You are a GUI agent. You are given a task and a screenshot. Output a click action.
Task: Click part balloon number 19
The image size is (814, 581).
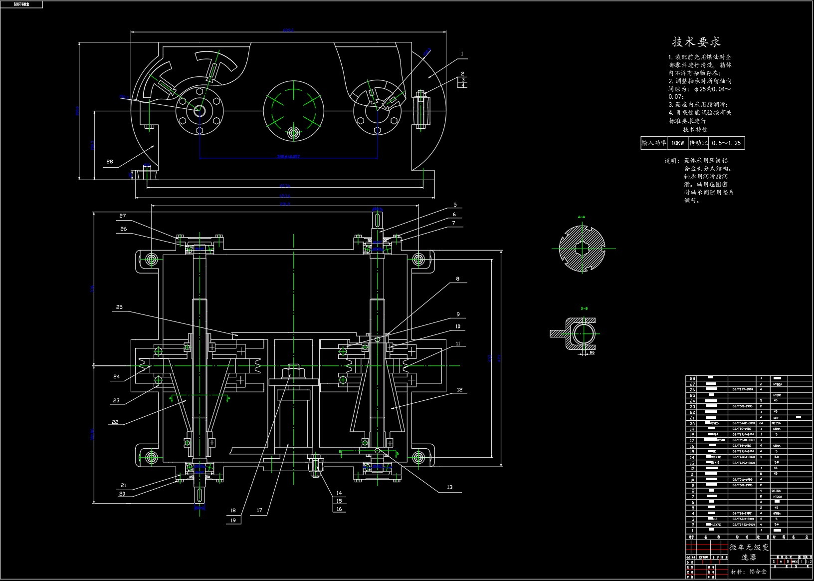point(233,520)
